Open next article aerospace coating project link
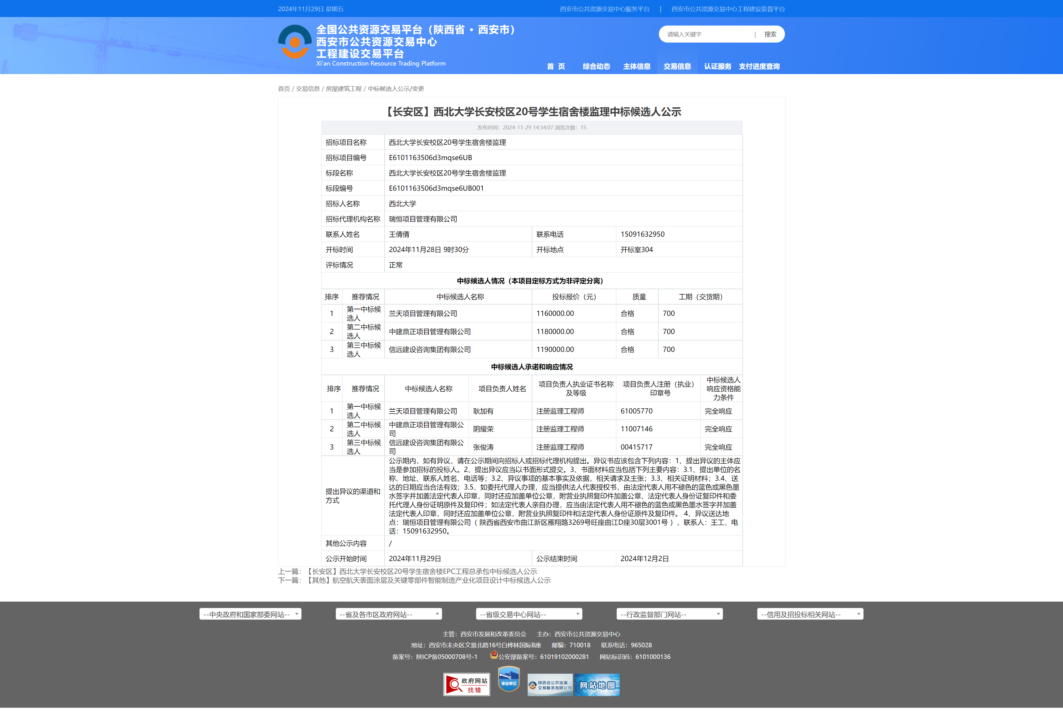Screen dimensions: 1063x712 tap(429, 580)
